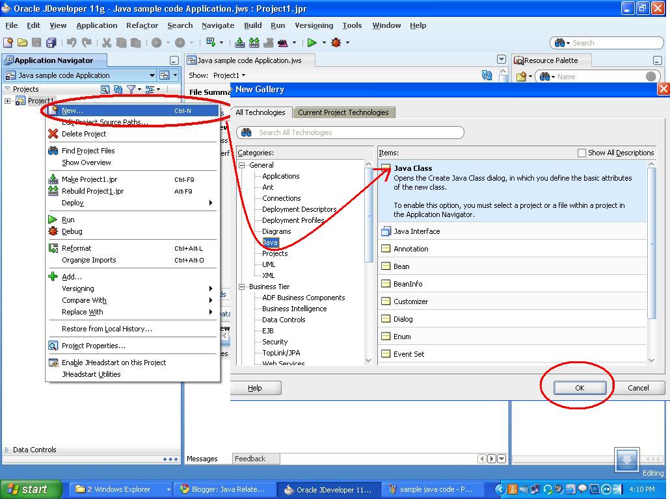
Task: Collapse the General category node
Action: click(x=242, y=165)
